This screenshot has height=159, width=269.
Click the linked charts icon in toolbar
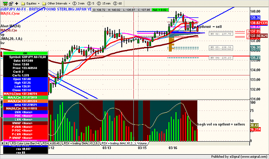[x=5, y=3]
